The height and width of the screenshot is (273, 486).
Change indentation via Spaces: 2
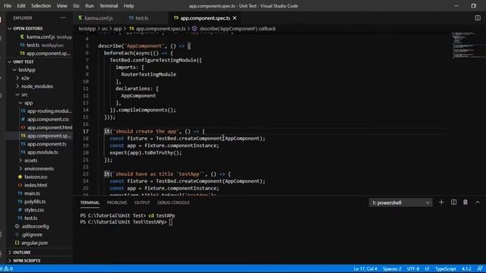(392, 268)
